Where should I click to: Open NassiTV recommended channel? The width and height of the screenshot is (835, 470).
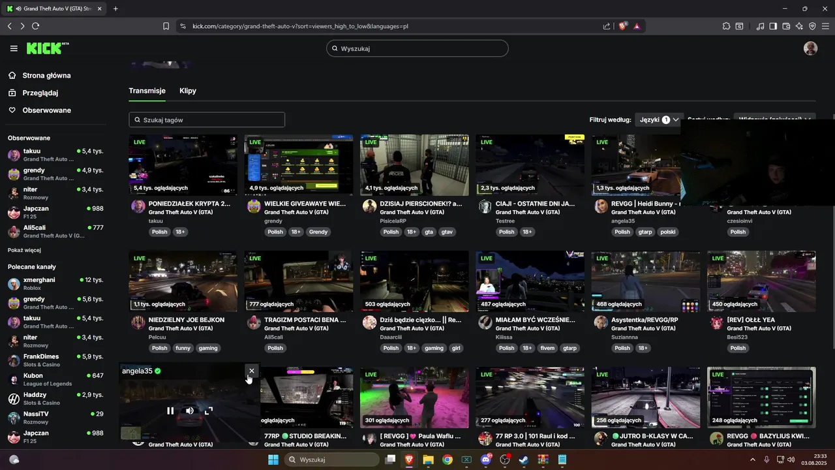pos(55,418)
